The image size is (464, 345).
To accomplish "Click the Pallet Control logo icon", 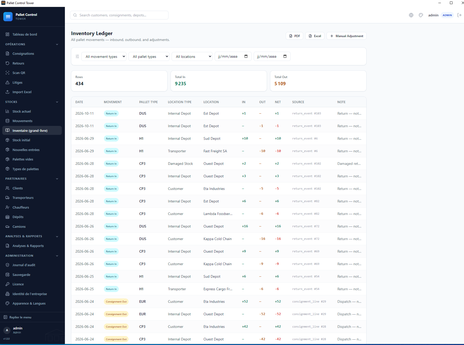I will pos(8,17).
